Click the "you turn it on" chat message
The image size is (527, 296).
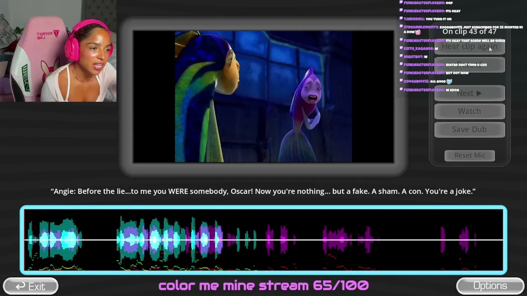point(438,19)
